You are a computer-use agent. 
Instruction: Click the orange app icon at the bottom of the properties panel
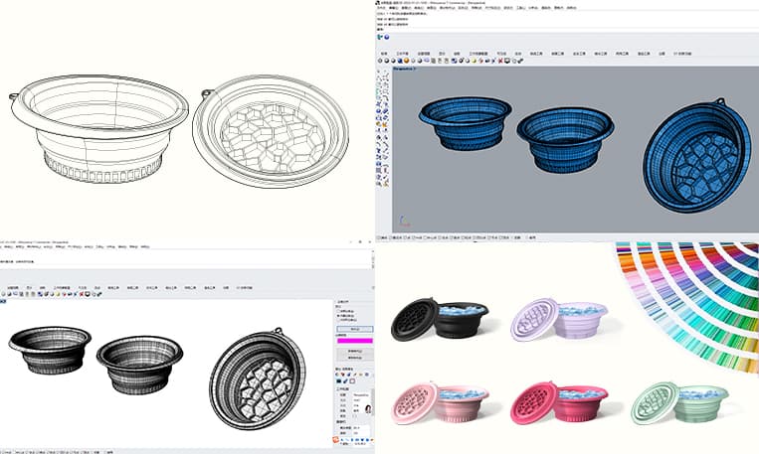(335, 440)
